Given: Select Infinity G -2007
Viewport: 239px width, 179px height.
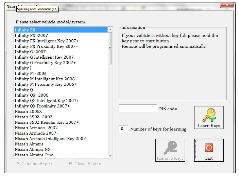Looking at the screenshot, I should pos(61,52).
